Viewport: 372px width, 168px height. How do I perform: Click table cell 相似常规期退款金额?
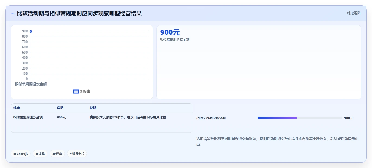28,117
